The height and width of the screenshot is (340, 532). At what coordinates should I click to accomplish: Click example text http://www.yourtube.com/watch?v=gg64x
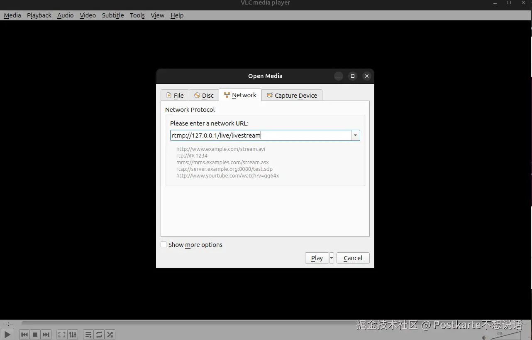(x=227, y=176)
